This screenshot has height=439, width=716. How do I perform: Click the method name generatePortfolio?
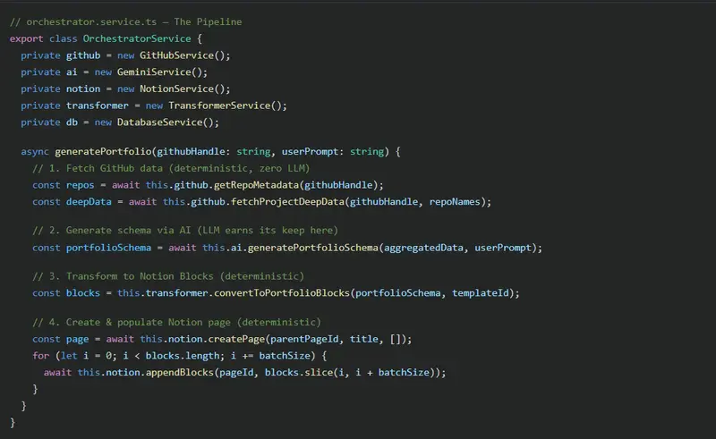(x=103, y=151)
